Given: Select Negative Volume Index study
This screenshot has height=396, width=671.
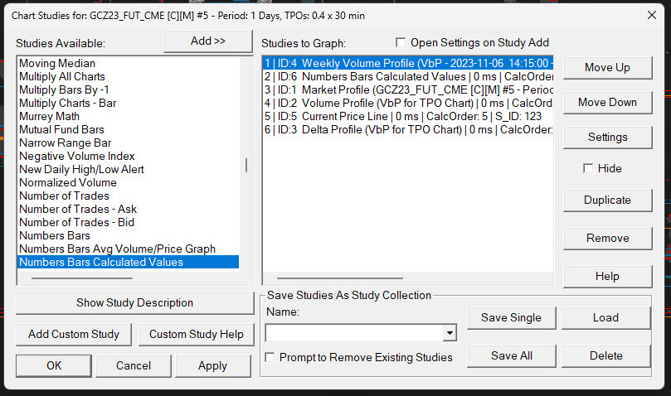Looking at the screenshot, I should [x=77, y=156].
